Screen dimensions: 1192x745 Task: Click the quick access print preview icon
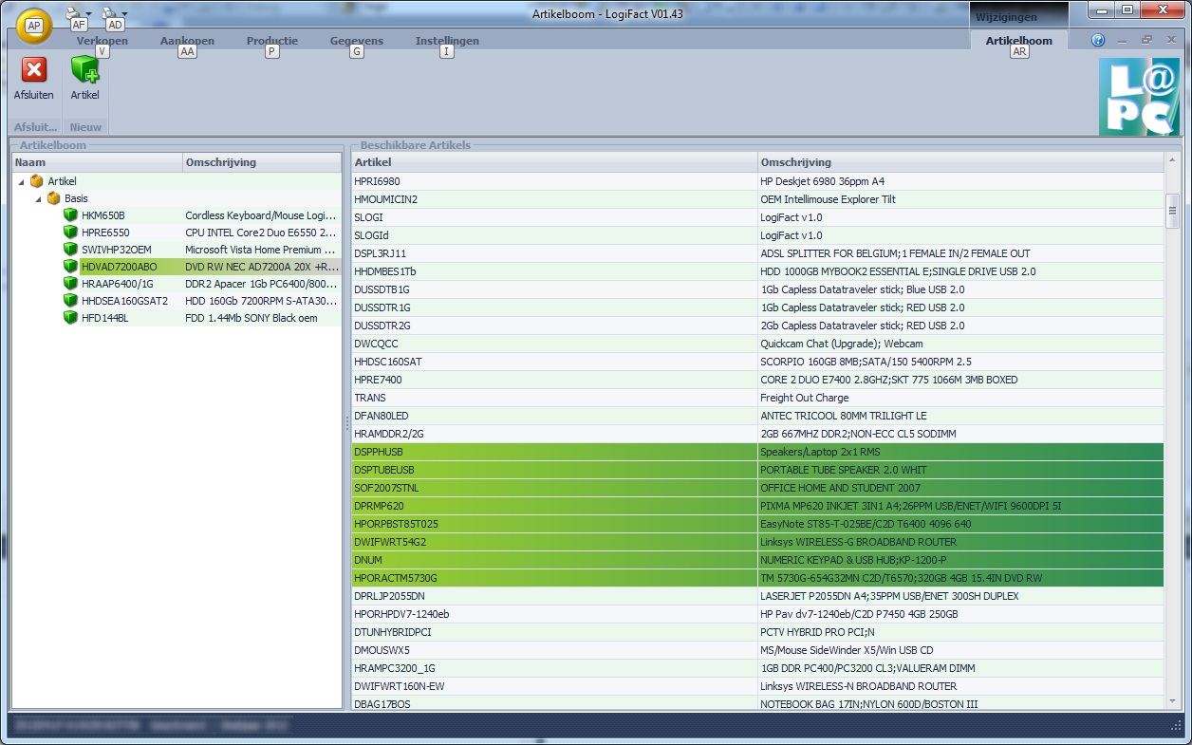pos(110,12)
